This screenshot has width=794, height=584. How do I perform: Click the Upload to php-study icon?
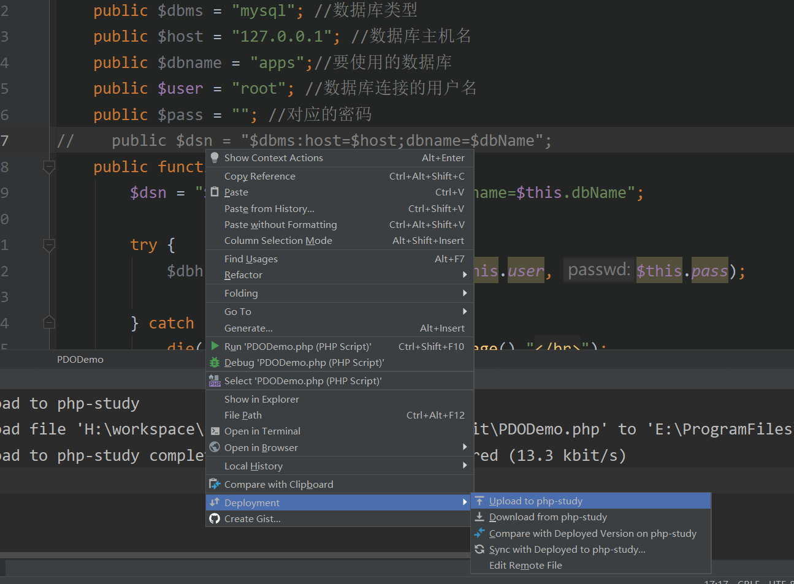tap(479, 501)
